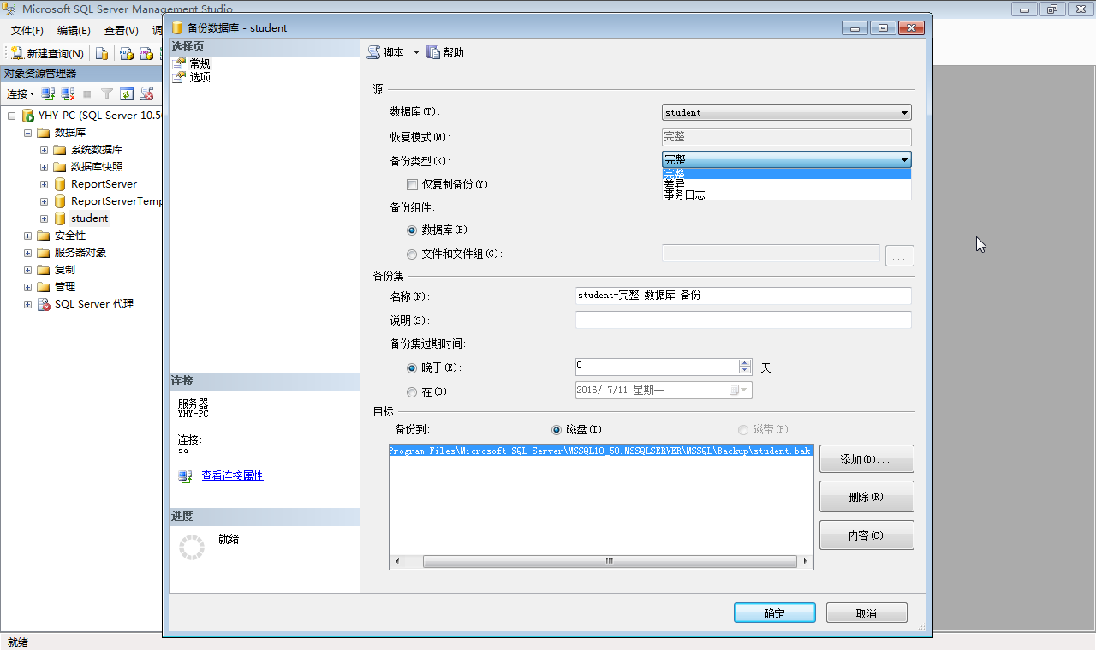Click the Filter funnel icon

tap(107, 94)
